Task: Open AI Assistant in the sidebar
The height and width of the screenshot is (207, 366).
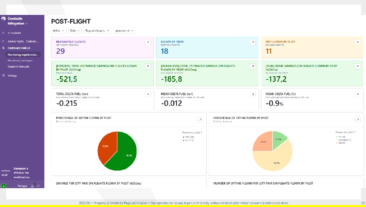Action: point(15,33)
